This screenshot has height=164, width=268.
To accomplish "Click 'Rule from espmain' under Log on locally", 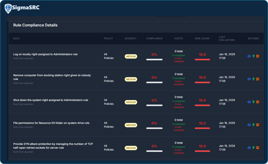I will coord(23,58).
